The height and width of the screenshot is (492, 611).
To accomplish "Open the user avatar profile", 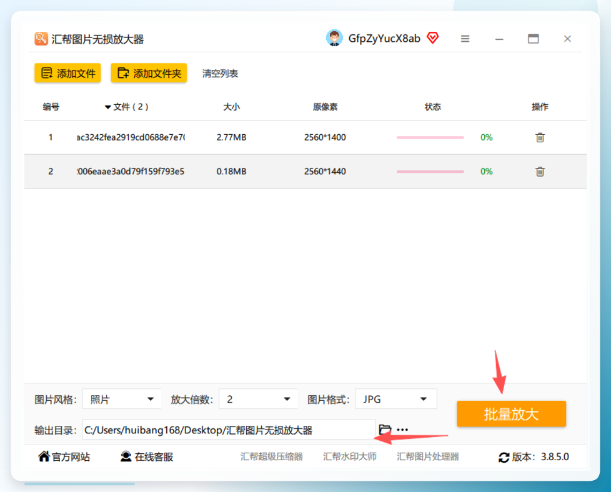I will click(334, 38).
